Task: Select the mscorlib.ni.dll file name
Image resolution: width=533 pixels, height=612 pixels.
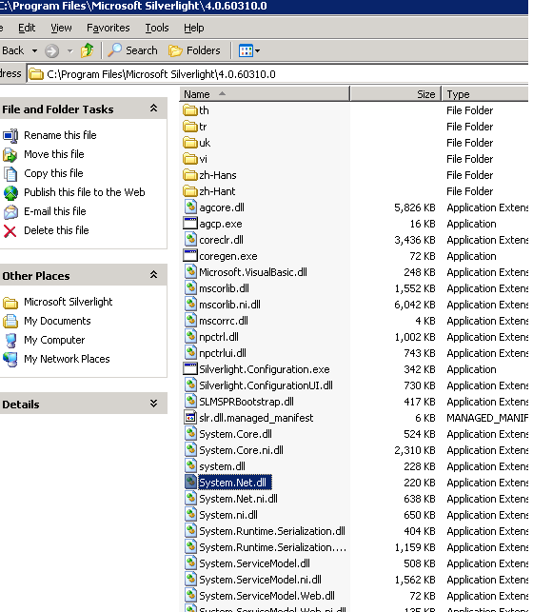Action: coord(229,305)
